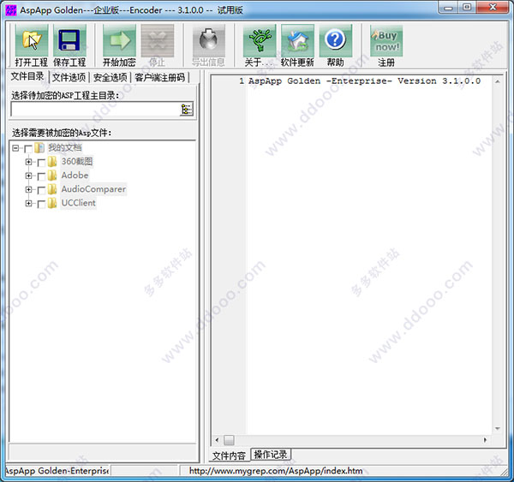Click the horizontal scrollbar thumb in editor
Screen dimensions: 514x482
click(x=229, y=440)
